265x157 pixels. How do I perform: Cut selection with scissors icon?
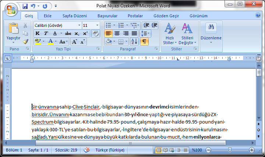(x=25, y=25)
